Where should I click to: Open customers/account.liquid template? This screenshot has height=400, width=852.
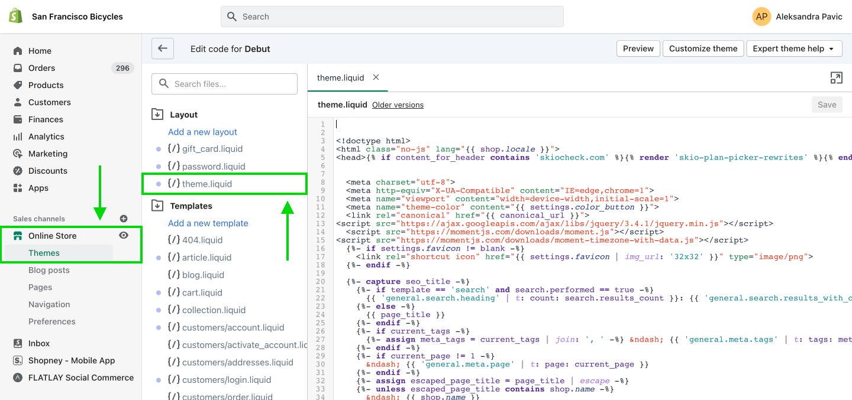233,327
